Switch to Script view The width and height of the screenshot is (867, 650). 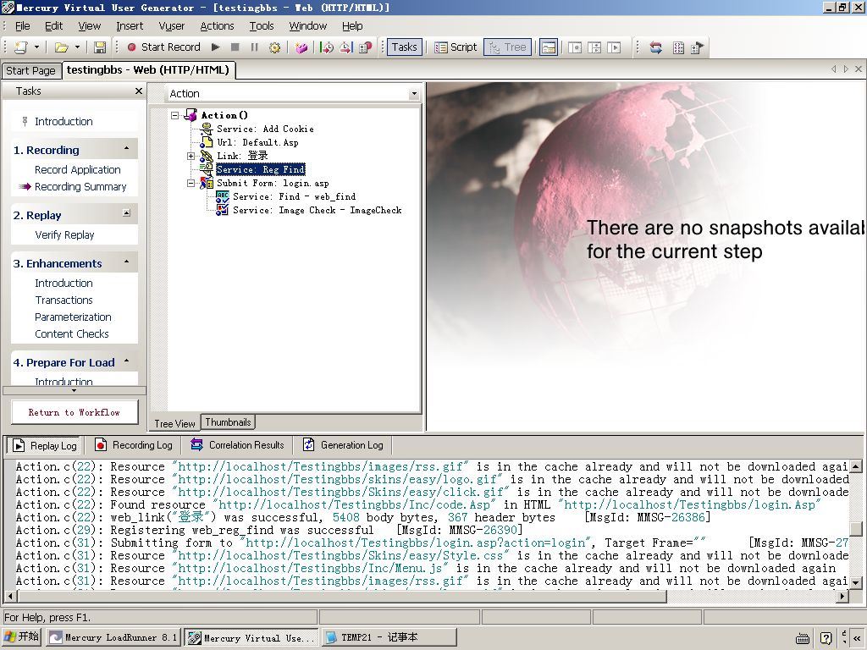(456, 47)
